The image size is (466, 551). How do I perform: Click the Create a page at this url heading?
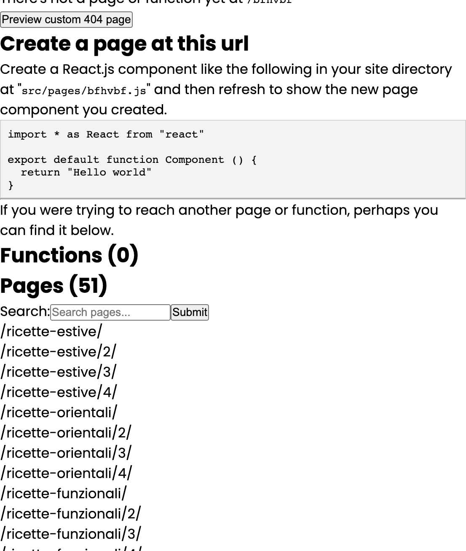point(124,43)
